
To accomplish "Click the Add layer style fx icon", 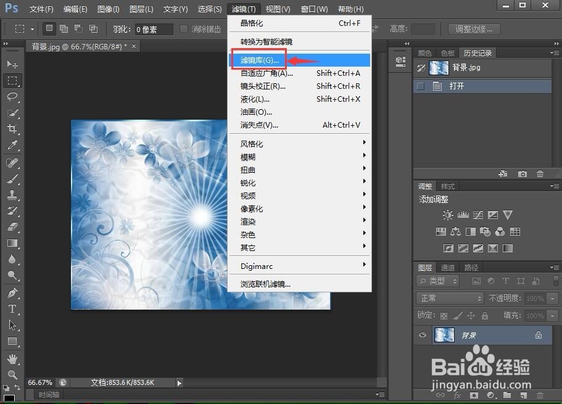I will click(x=457, y=395).
